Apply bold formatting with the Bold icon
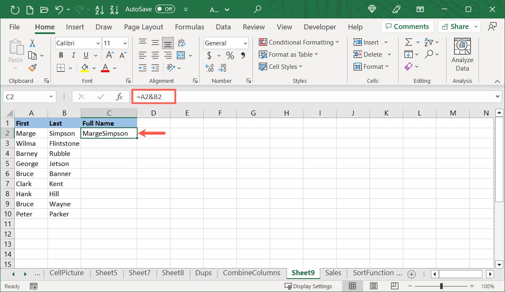 click(x=61, y=55)
